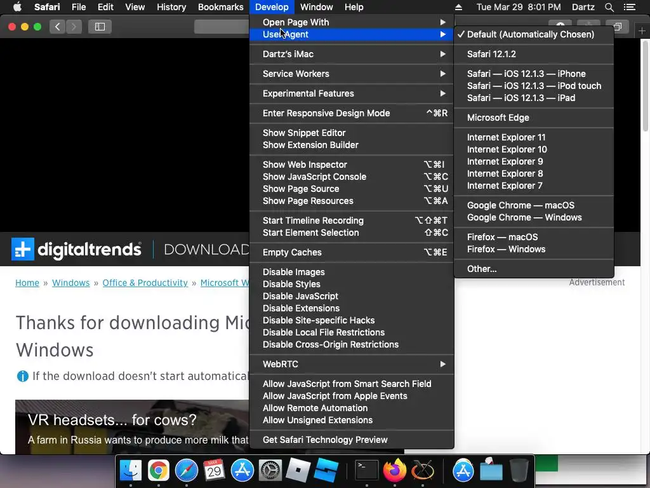Toggle Disable JavaScript option
650x488 pixels.
(352, 296)
